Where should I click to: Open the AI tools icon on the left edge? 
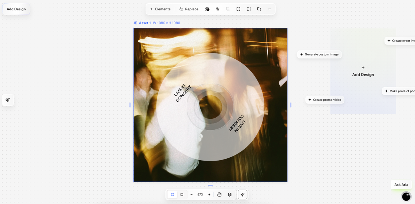[x=8, y=100]
